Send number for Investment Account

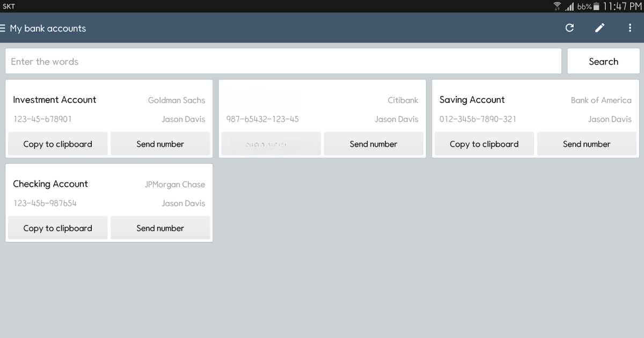tap(160, 144)
